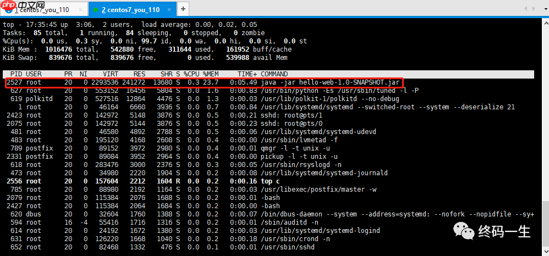Click the systemd-journald command

(x=324, y=172)
